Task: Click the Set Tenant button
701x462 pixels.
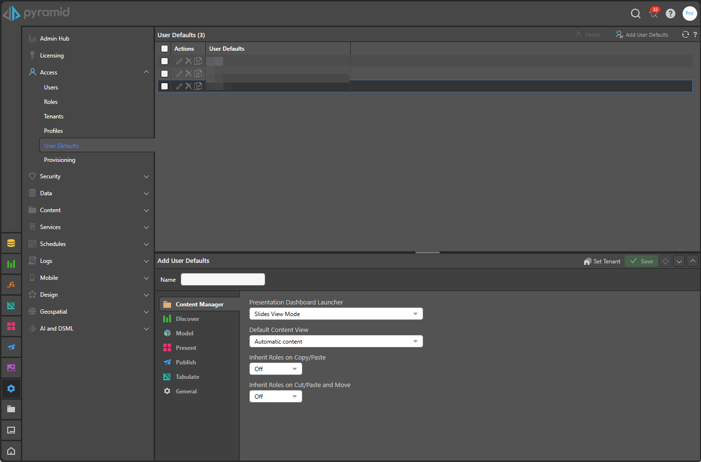Action: (602, 261)
